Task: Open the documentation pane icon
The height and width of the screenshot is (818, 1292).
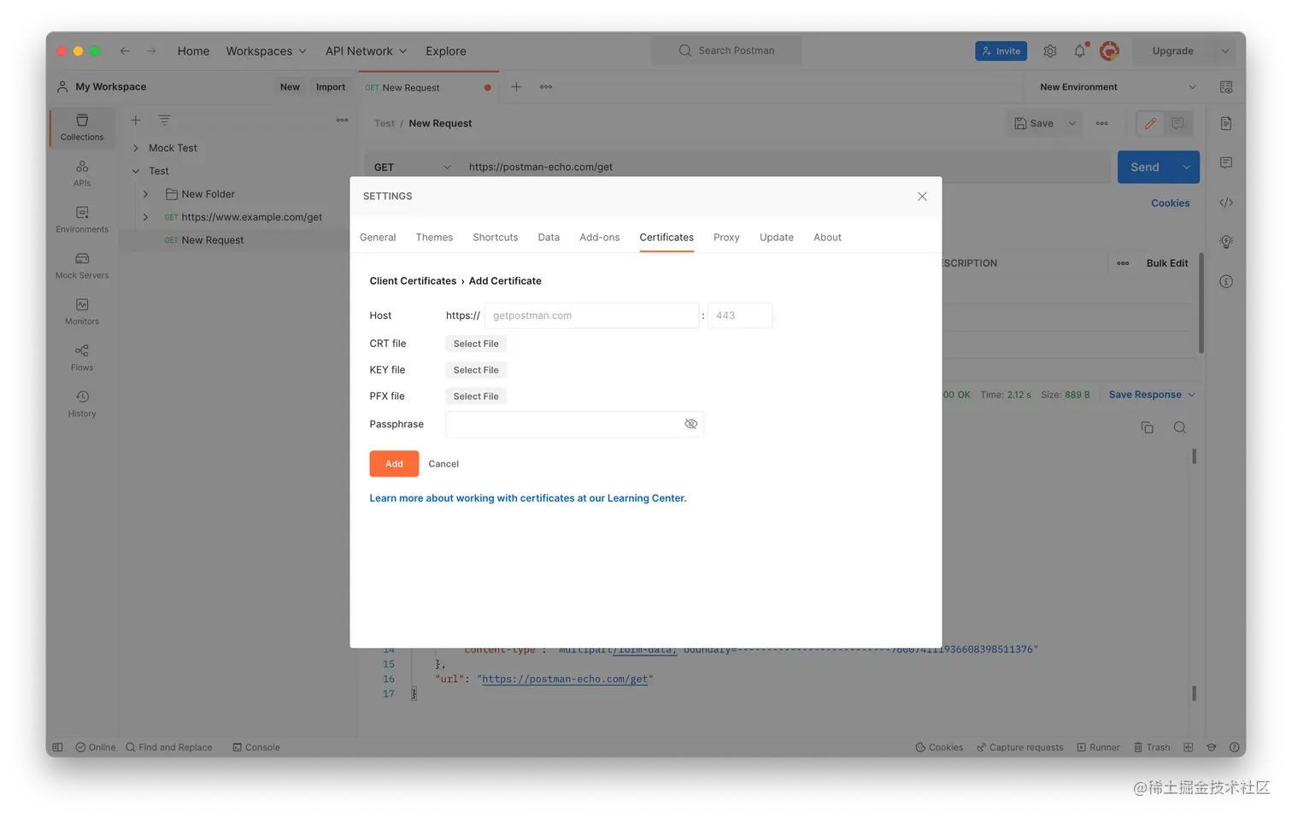Action: click(1226, 124)
